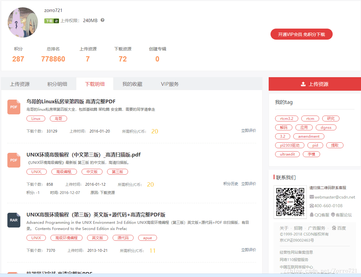361x277 pixels.
Task: Click the 客服论坛 link
Action: (343, 215)
